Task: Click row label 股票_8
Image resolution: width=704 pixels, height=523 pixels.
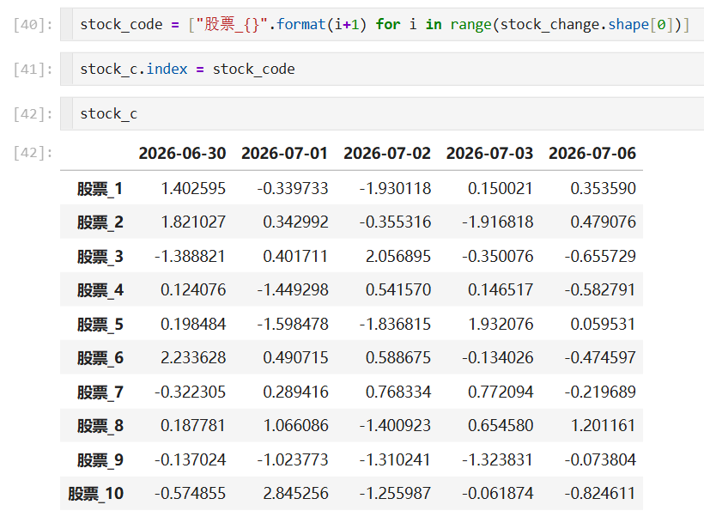Action: [x=100, y=426]
